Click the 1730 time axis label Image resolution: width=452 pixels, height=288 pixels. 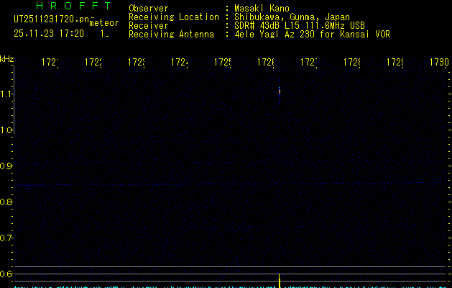point(439,62)
